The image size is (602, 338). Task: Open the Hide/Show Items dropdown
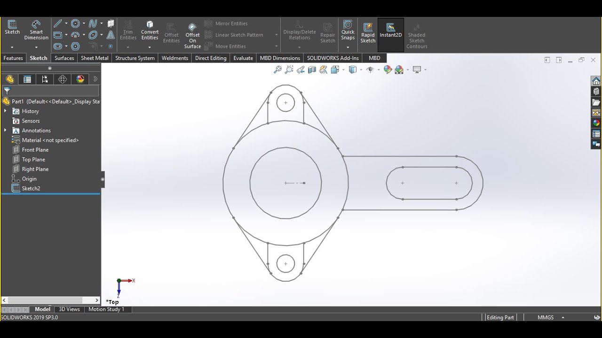[378, 69]
